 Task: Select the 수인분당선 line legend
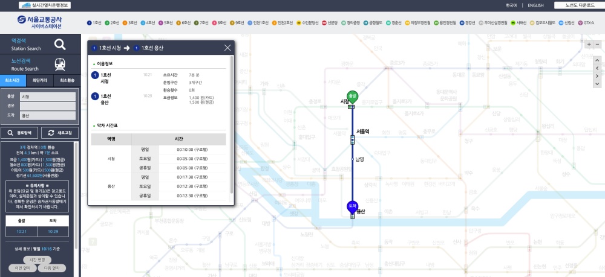[x=308, y=23]
